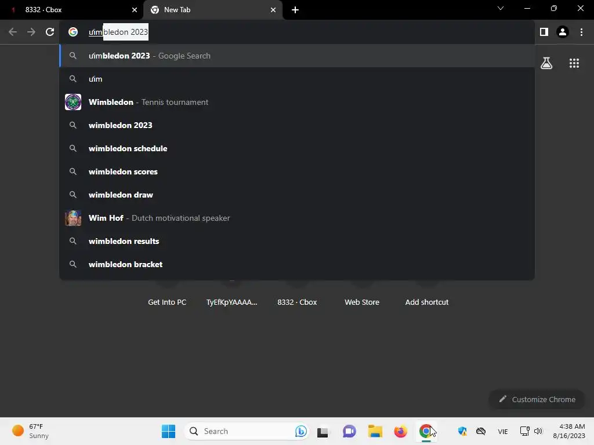Click the OneDrive cloud tray icon
Screen dimensions: 594x445
tap(481, 431)
